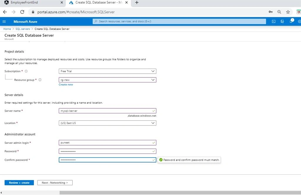The width and height of the screenshot is (301, 195).
Task: Close the Create SQL Database Server tab
Action: point(126,2)
